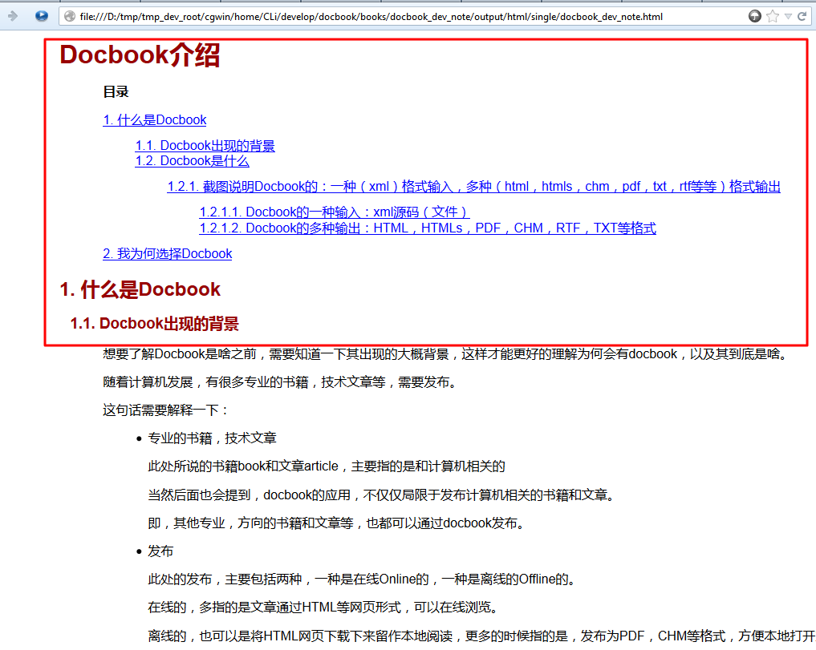This screenshot has width=816, height=650.
Task: Reload the page with the refresh icon
Action: coord(802,16)
